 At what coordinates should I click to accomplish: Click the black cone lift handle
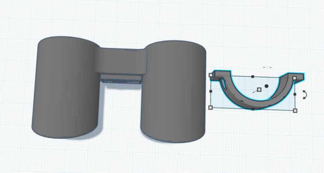coord(267,86)
